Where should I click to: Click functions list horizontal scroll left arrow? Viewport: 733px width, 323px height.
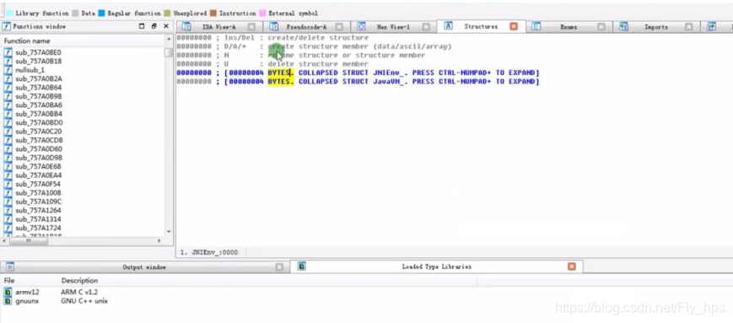(5, 240)
